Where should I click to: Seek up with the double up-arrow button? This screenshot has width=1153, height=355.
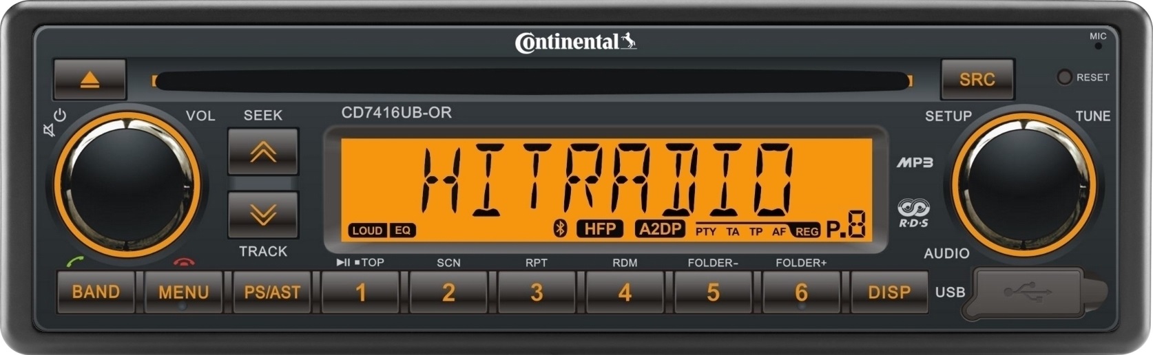(263, 151)
